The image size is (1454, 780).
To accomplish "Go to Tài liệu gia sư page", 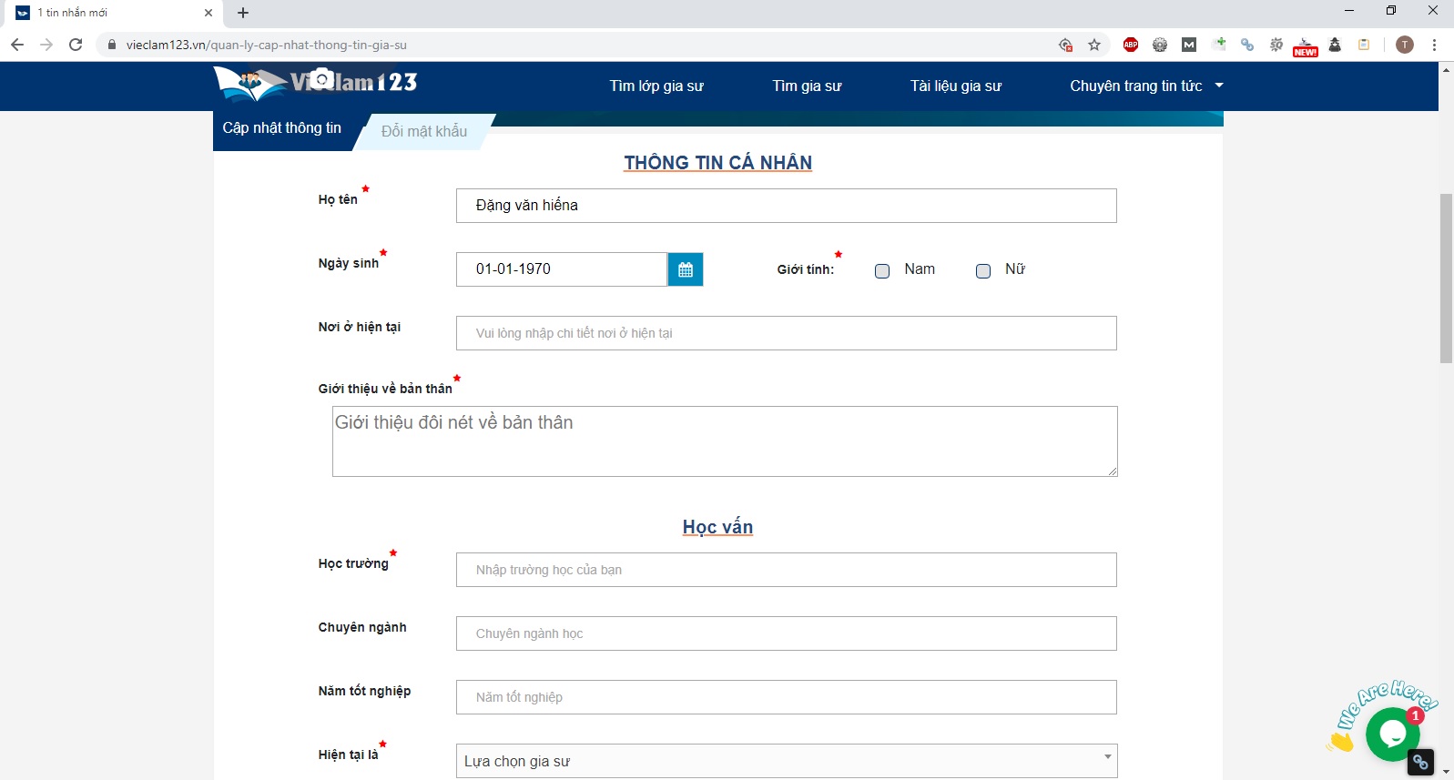I will point(955,86).
